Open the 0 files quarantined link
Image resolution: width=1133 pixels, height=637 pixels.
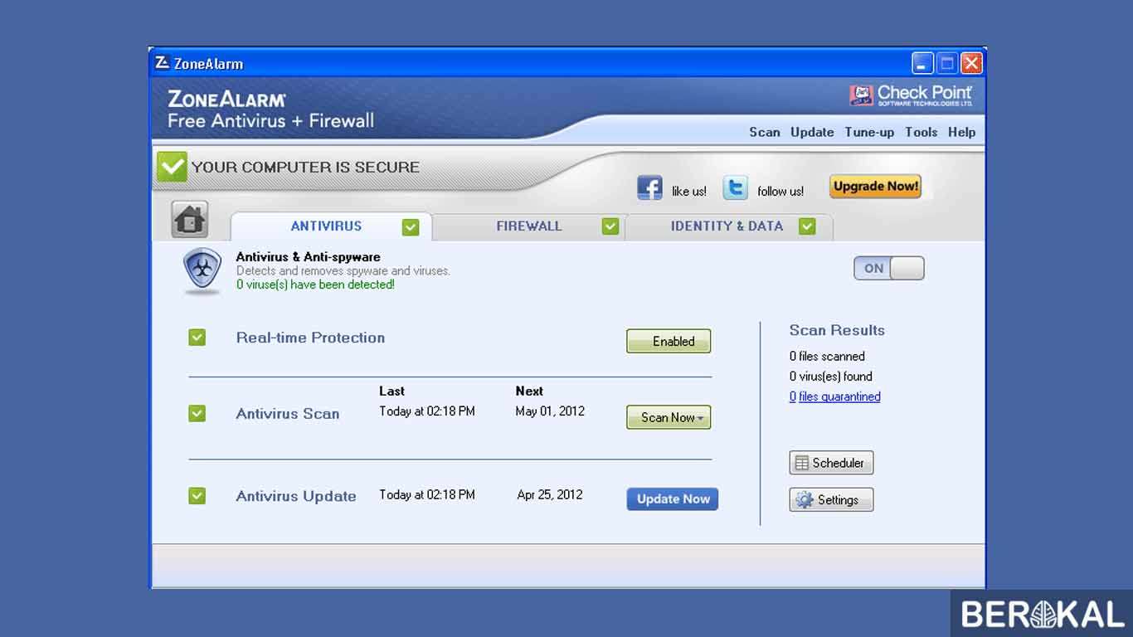coord(834,396)
